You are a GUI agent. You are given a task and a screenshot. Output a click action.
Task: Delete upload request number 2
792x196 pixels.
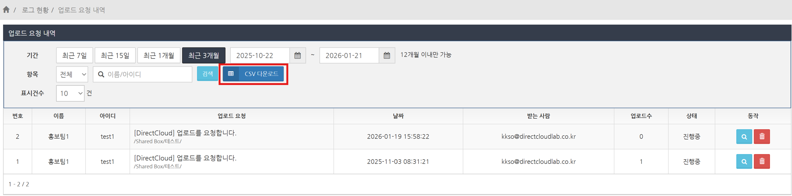coord(762,137)
